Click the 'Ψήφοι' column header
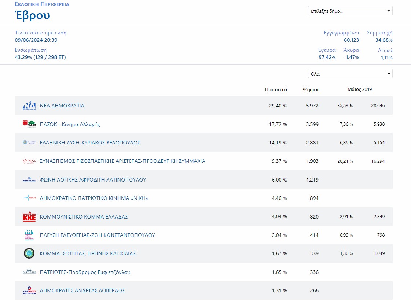 coord(310,89)
